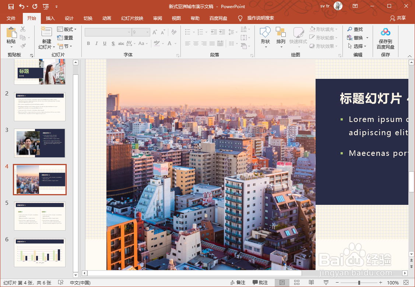Image resolution: width=415 pixels, height=287 pixels.
Task: Increase font size with the large A icon
Action: [155, 32]
